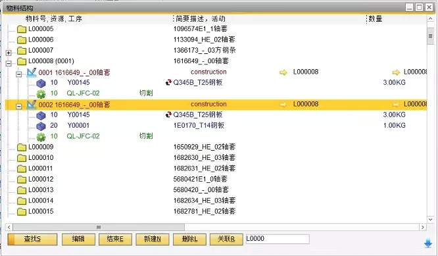Image resolution: width=438 pixels, height=256 pixels.
Task: Click description 1E0170_T14钢板
Action: coord(199,126)
